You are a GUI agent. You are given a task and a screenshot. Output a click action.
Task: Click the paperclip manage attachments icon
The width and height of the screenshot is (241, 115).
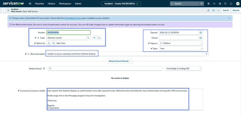coord(208,10)
